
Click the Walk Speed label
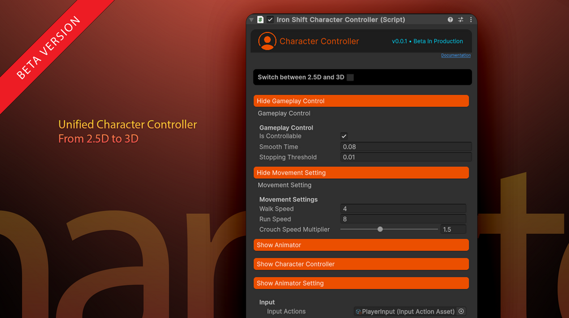276,209
